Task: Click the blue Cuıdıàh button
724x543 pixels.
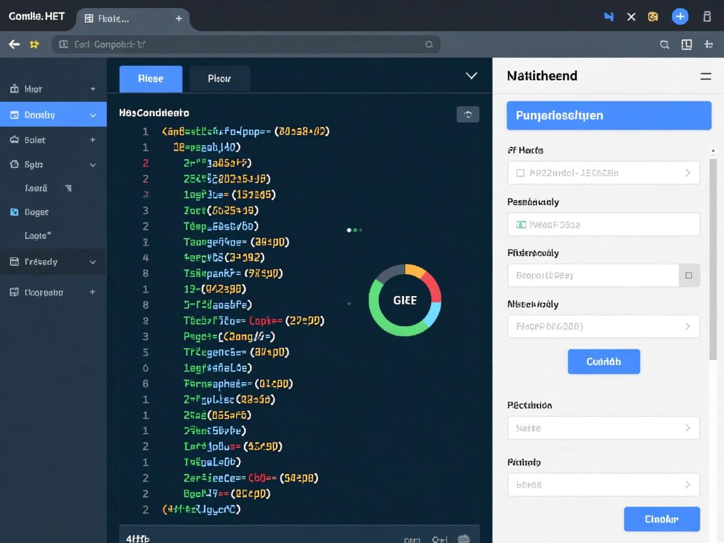Action: (x=603, y=361)
